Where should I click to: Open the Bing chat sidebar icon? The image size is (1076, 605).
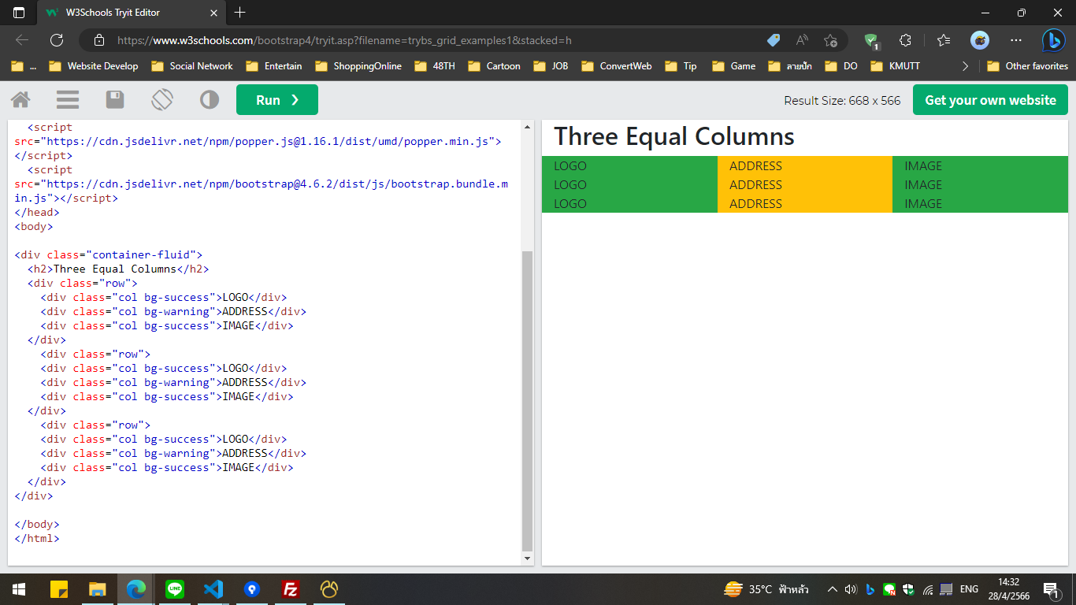tap(1053, 40)
